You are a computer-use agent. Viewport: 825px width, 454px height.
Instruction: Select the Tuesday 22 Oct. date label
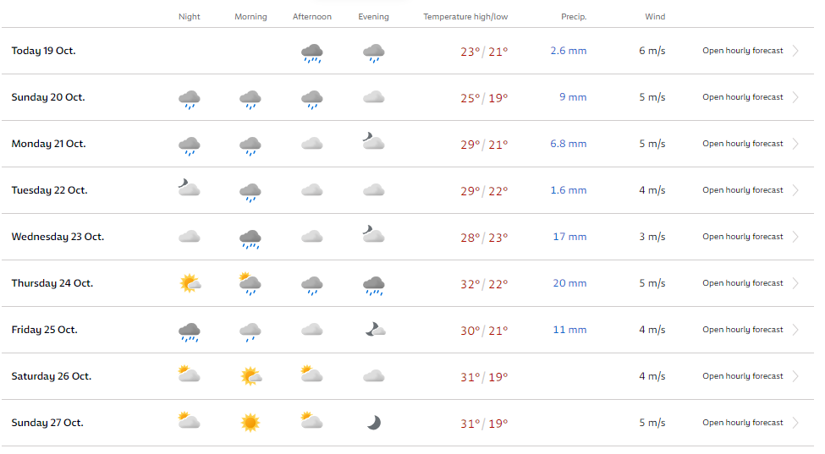[x=49, y=190]
